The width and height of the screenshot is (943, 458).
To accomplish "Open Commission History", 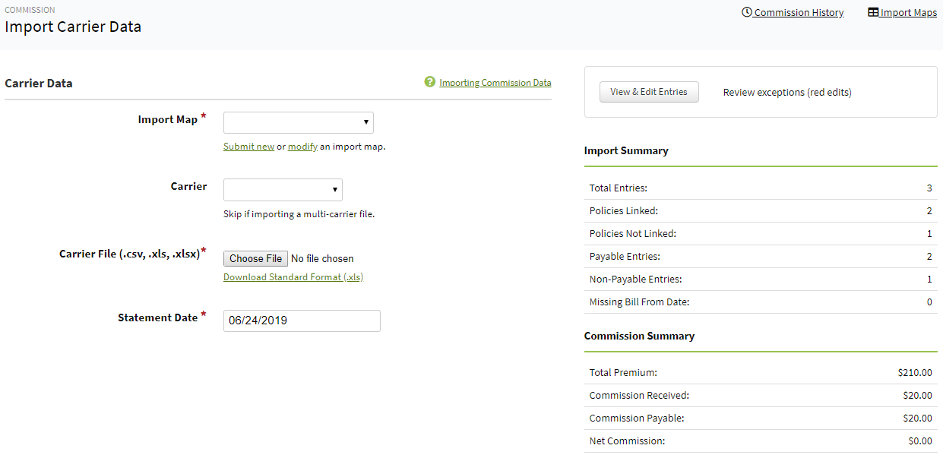I will click(798, 12).
